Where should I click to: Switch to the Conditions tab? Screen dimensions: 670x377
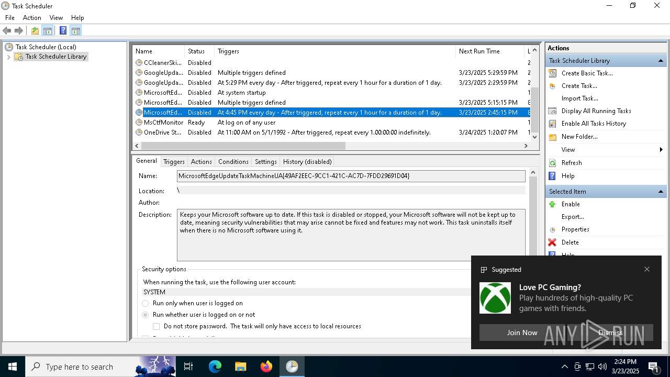point(233,162)
